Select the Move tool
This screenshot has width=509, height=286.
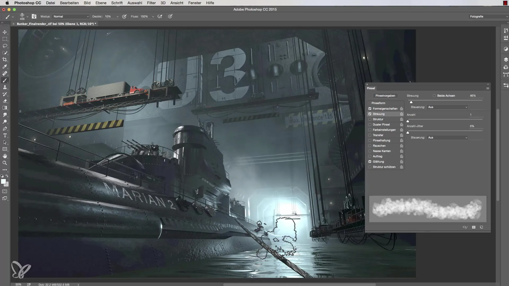[5, 32]
